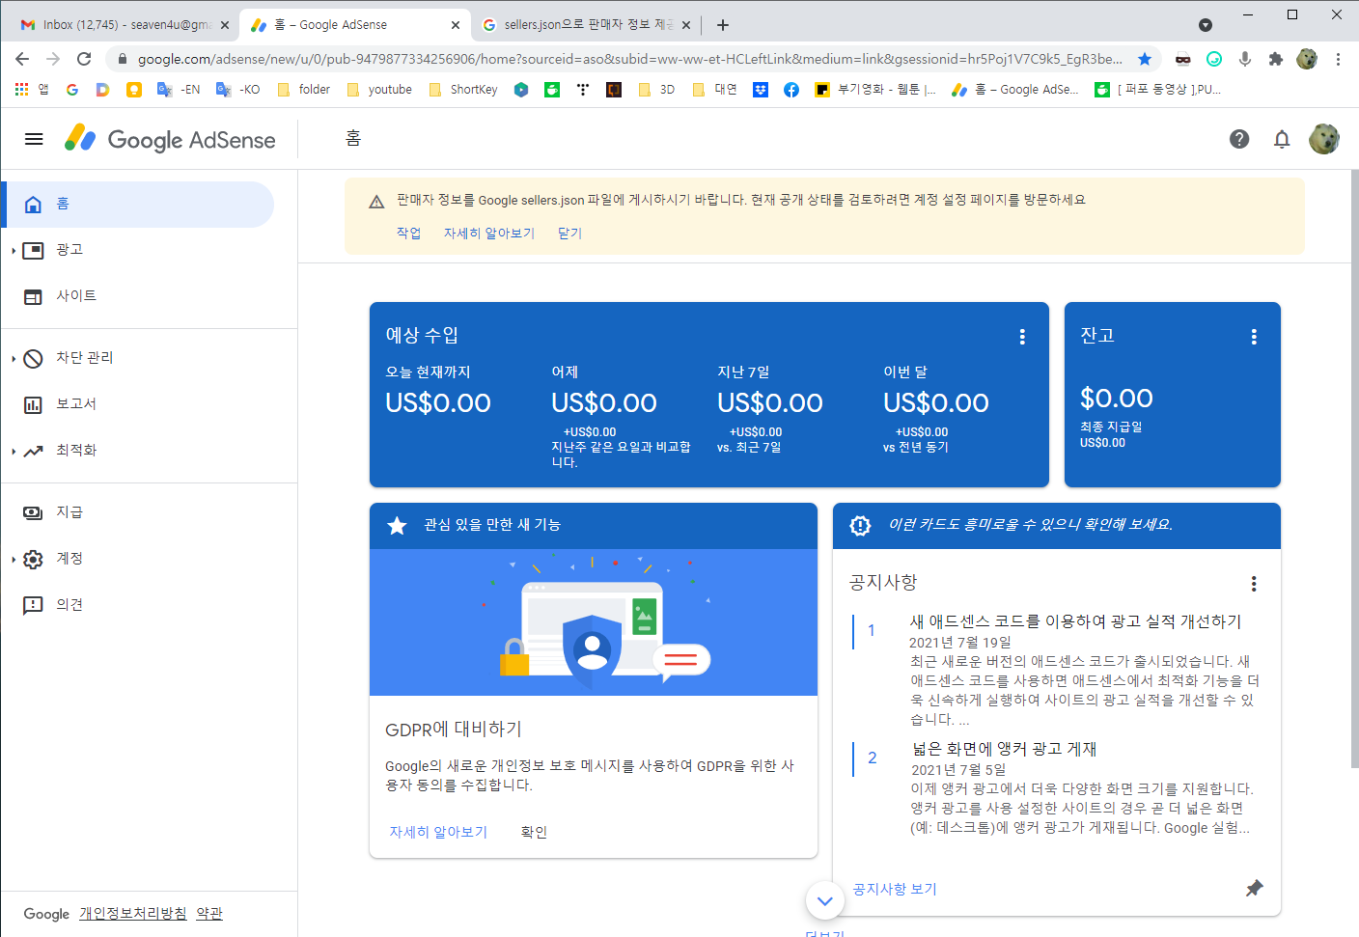Open the 약관 footer link
Viewport: 1359px width, 937px height.
click(209, 913)
